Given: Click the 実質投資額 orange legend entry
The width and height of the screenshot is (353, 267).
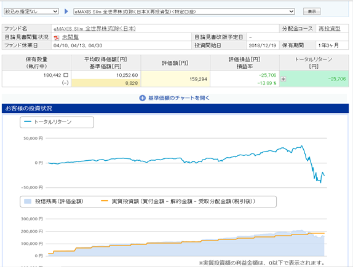Looking at the screenshot, I should pos(178,201).
